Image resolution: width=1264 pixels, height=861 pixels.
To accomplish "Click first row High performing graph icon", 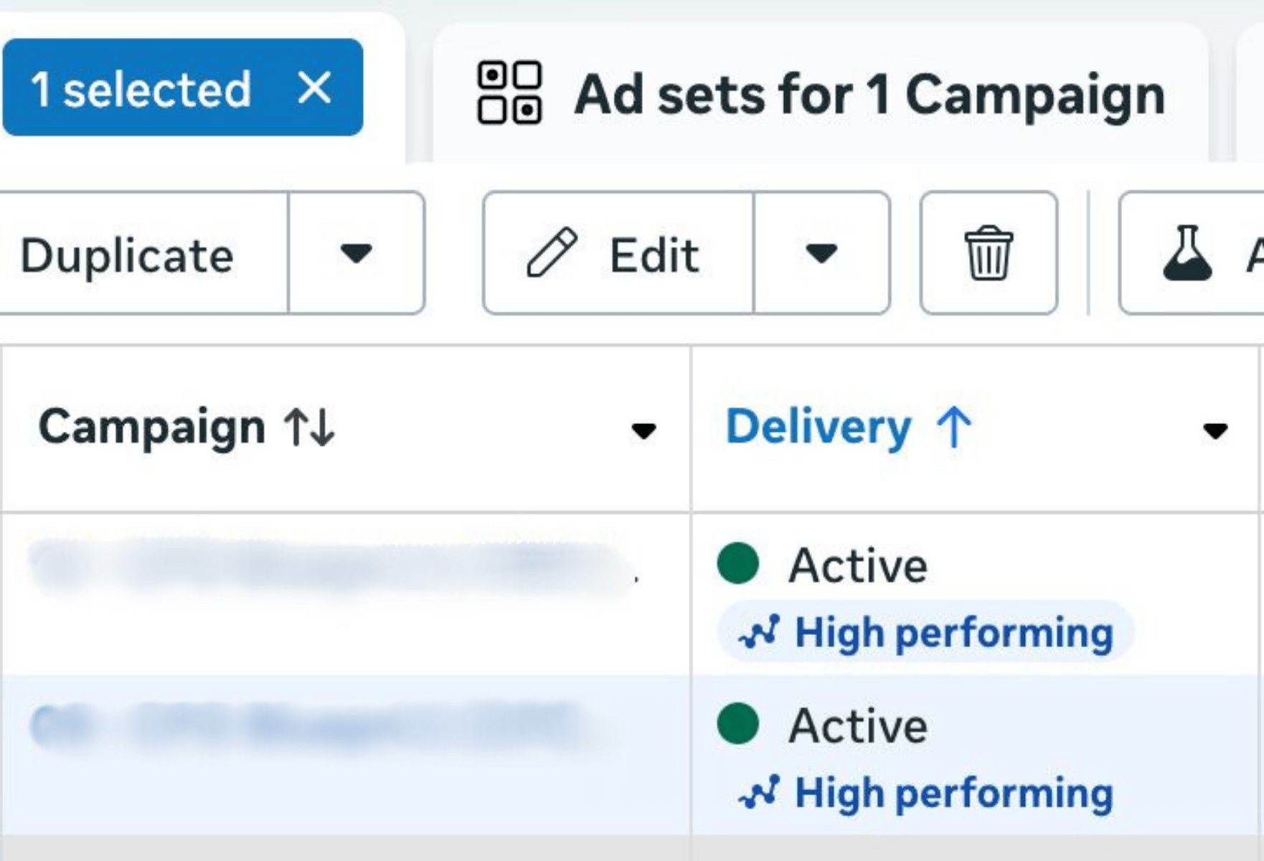I will pyautogui.click(x=760, y=632).
